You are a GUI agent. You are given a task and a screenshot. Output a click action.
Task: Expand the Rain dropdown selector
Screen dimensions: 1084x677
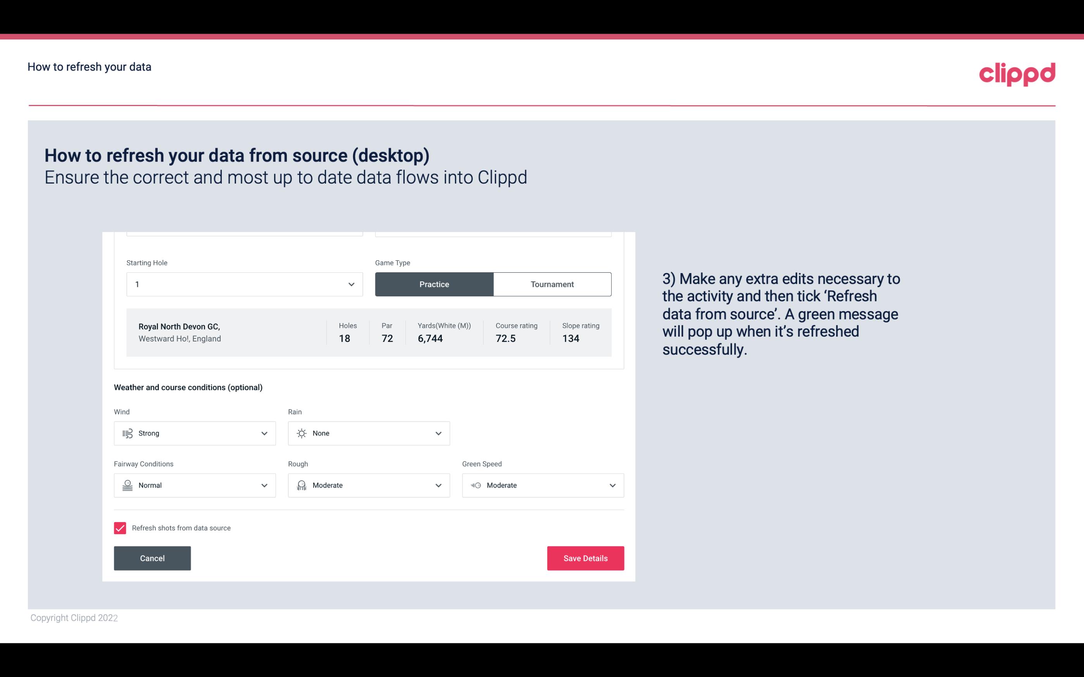click(x=437, y=433)
